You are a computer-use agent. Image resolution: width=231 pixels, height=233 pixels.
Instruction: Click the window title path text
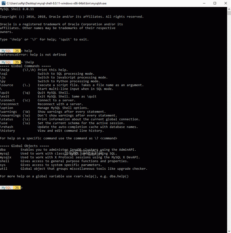click(x=57, y=3)
